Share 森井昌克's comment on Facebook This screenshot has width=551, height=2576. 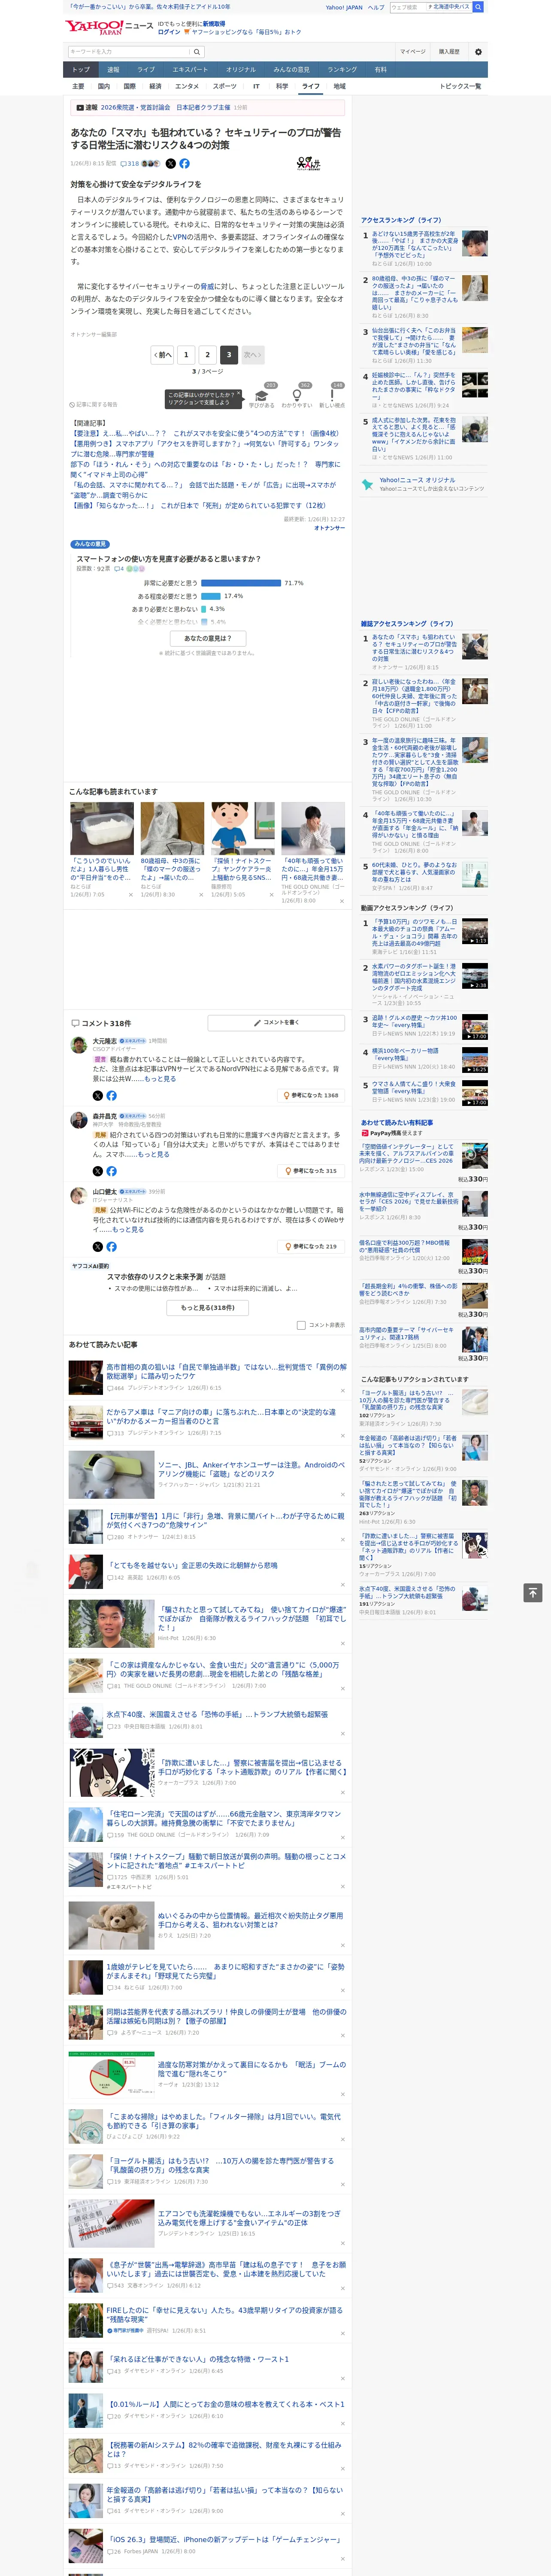tap(111, 1170)
